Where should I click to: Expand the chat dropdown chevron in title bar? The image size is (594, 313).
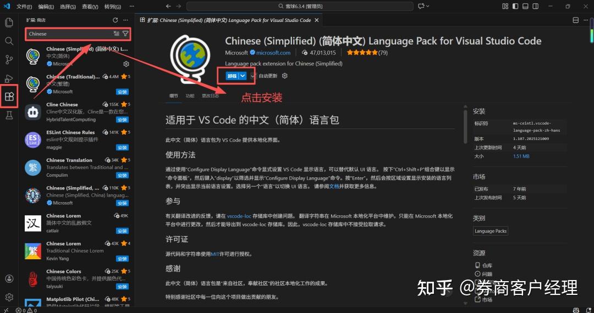tap(428, 6)
